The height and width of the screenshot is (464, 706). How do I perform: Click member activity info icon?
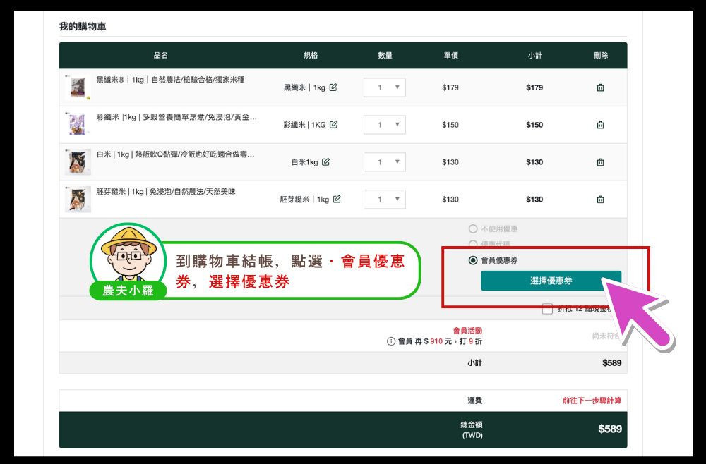391,341
